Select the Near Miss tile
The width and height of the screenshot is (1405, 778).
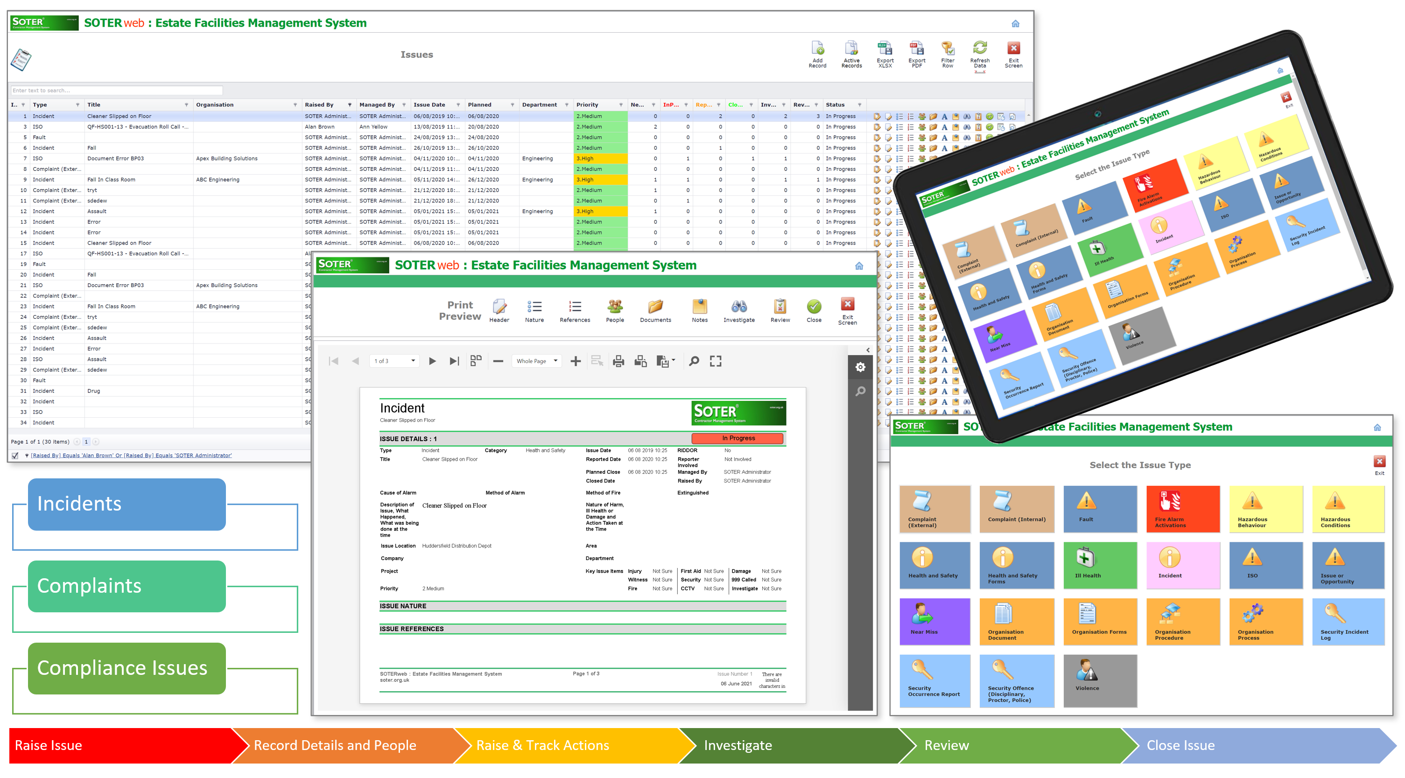pyautogui.click(x=935, y=622)
